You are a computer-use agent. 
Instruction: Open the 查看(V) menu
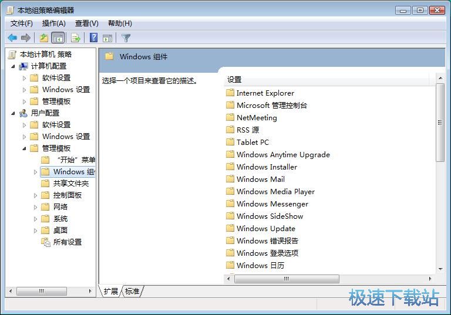(x=86, y=23)
